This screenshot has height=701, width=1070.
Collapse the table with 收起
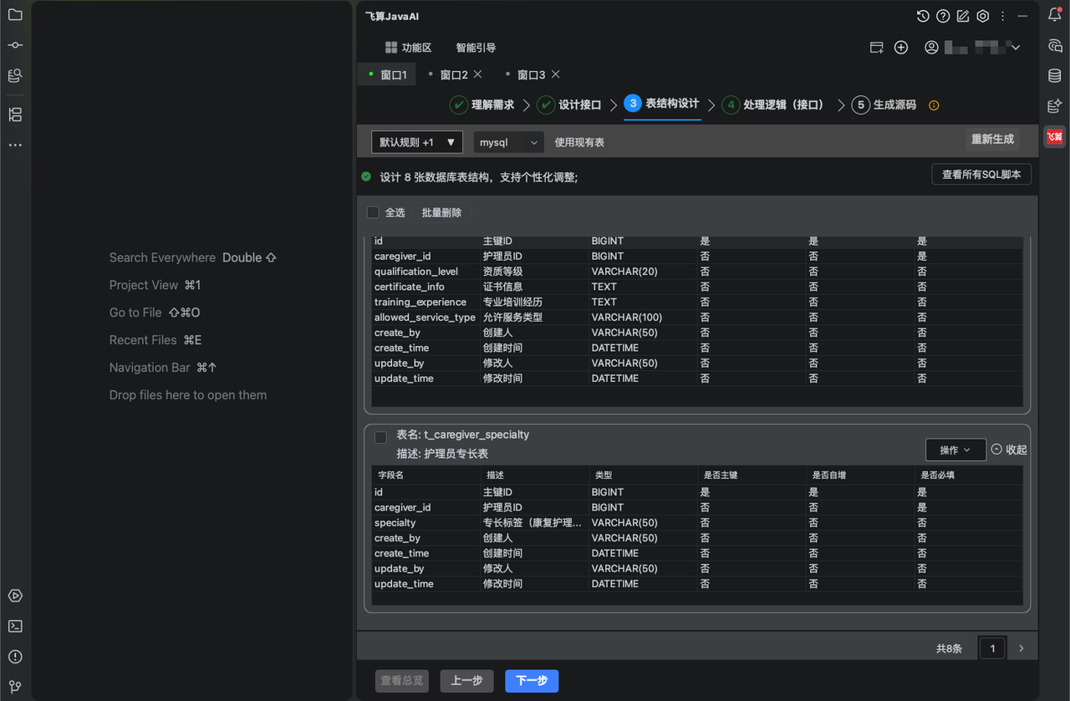(x=1009, y=450)
